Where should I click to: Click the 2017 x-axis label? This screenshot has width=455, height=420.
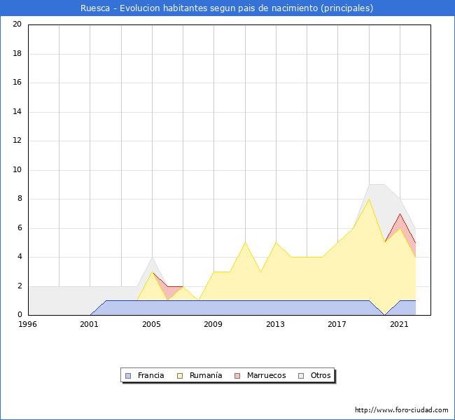[x=337, y=324]
